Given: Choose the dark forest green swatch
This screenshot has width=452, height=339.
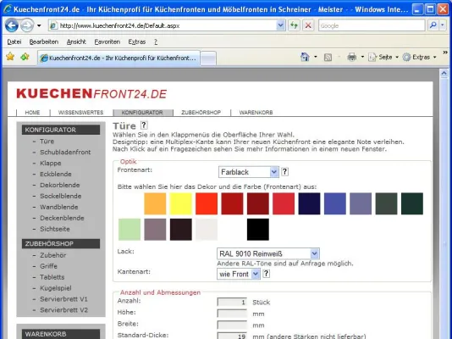Looking at the screenshot, I should click(x=412, y=203).
